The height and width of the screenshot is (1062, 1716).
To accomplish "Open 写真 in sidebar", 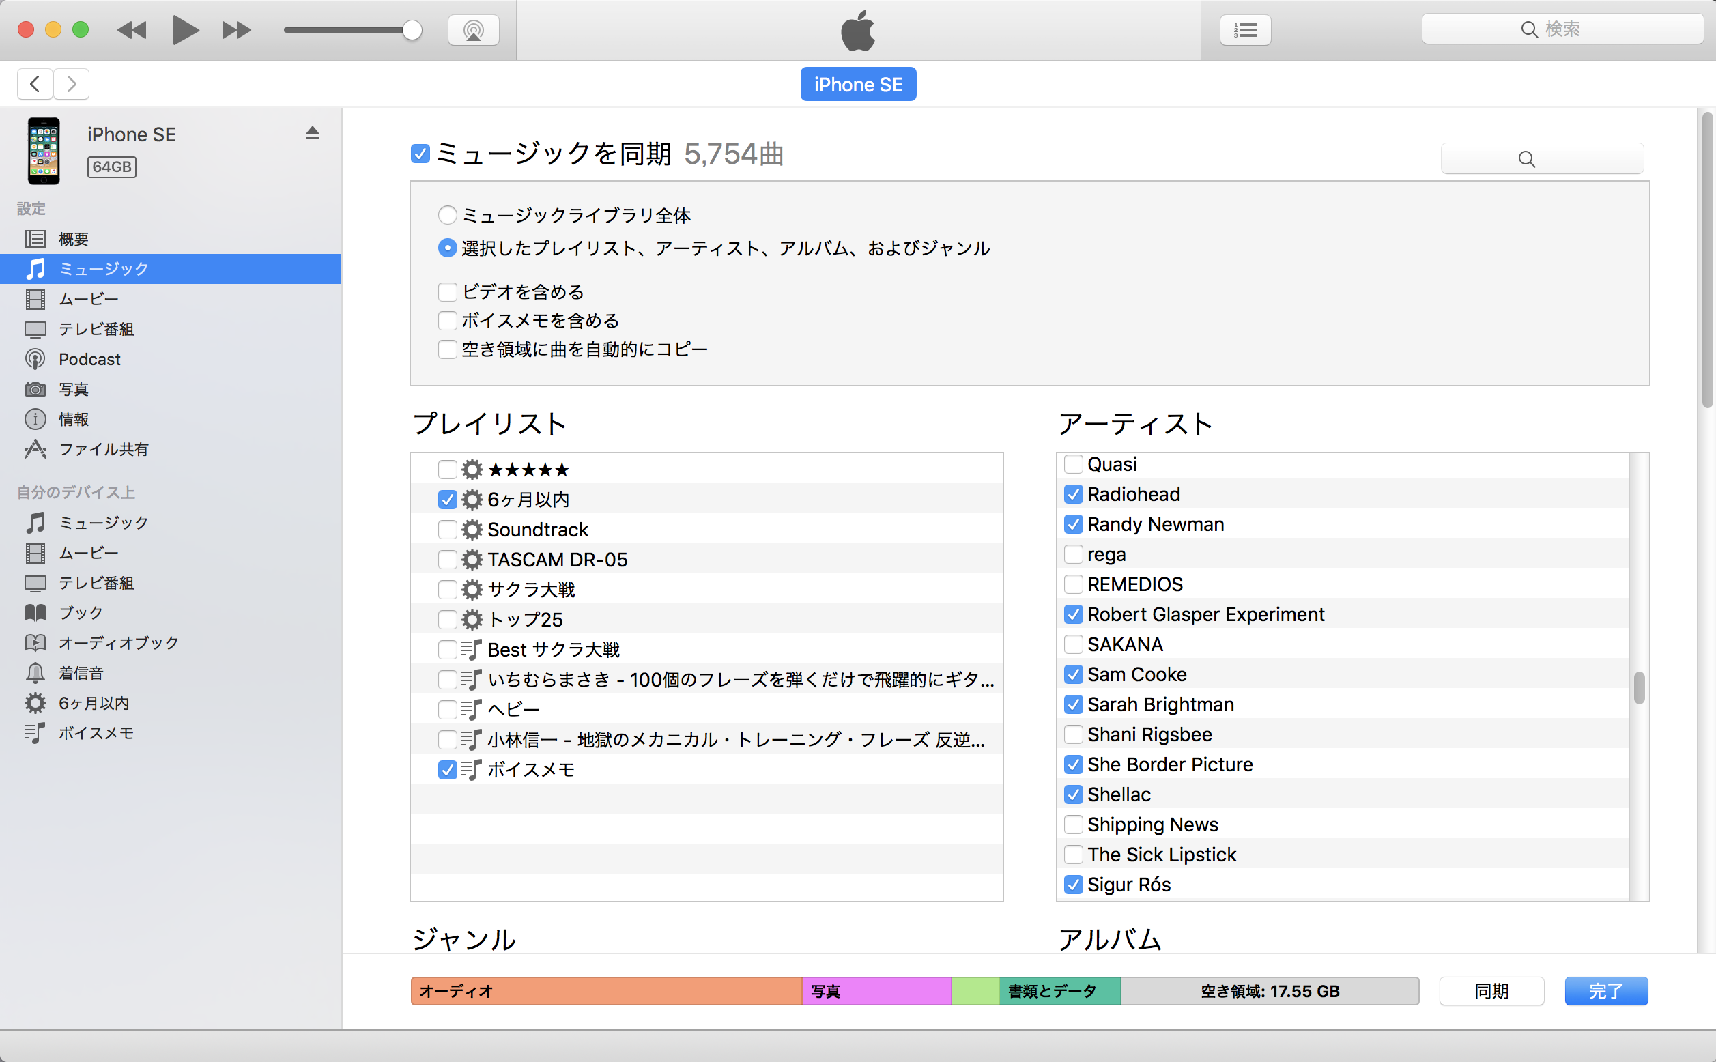I will (171, 389).
